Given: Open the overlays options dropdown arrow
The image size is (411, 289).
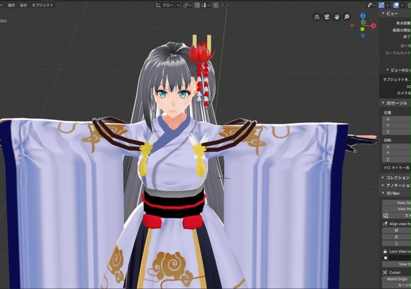Looking at the screenshot, I should pyautogui.click(x=402, y=5).
